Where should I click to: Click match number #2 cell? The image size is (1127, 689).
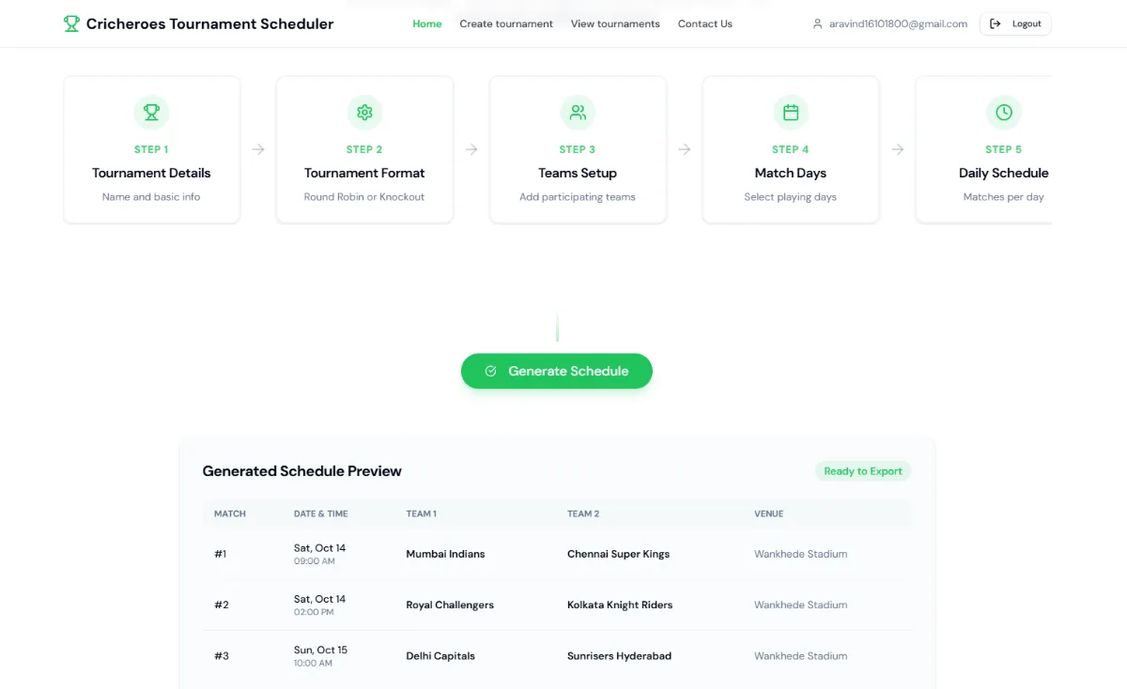pyautogui.click(x=222, y=605)
